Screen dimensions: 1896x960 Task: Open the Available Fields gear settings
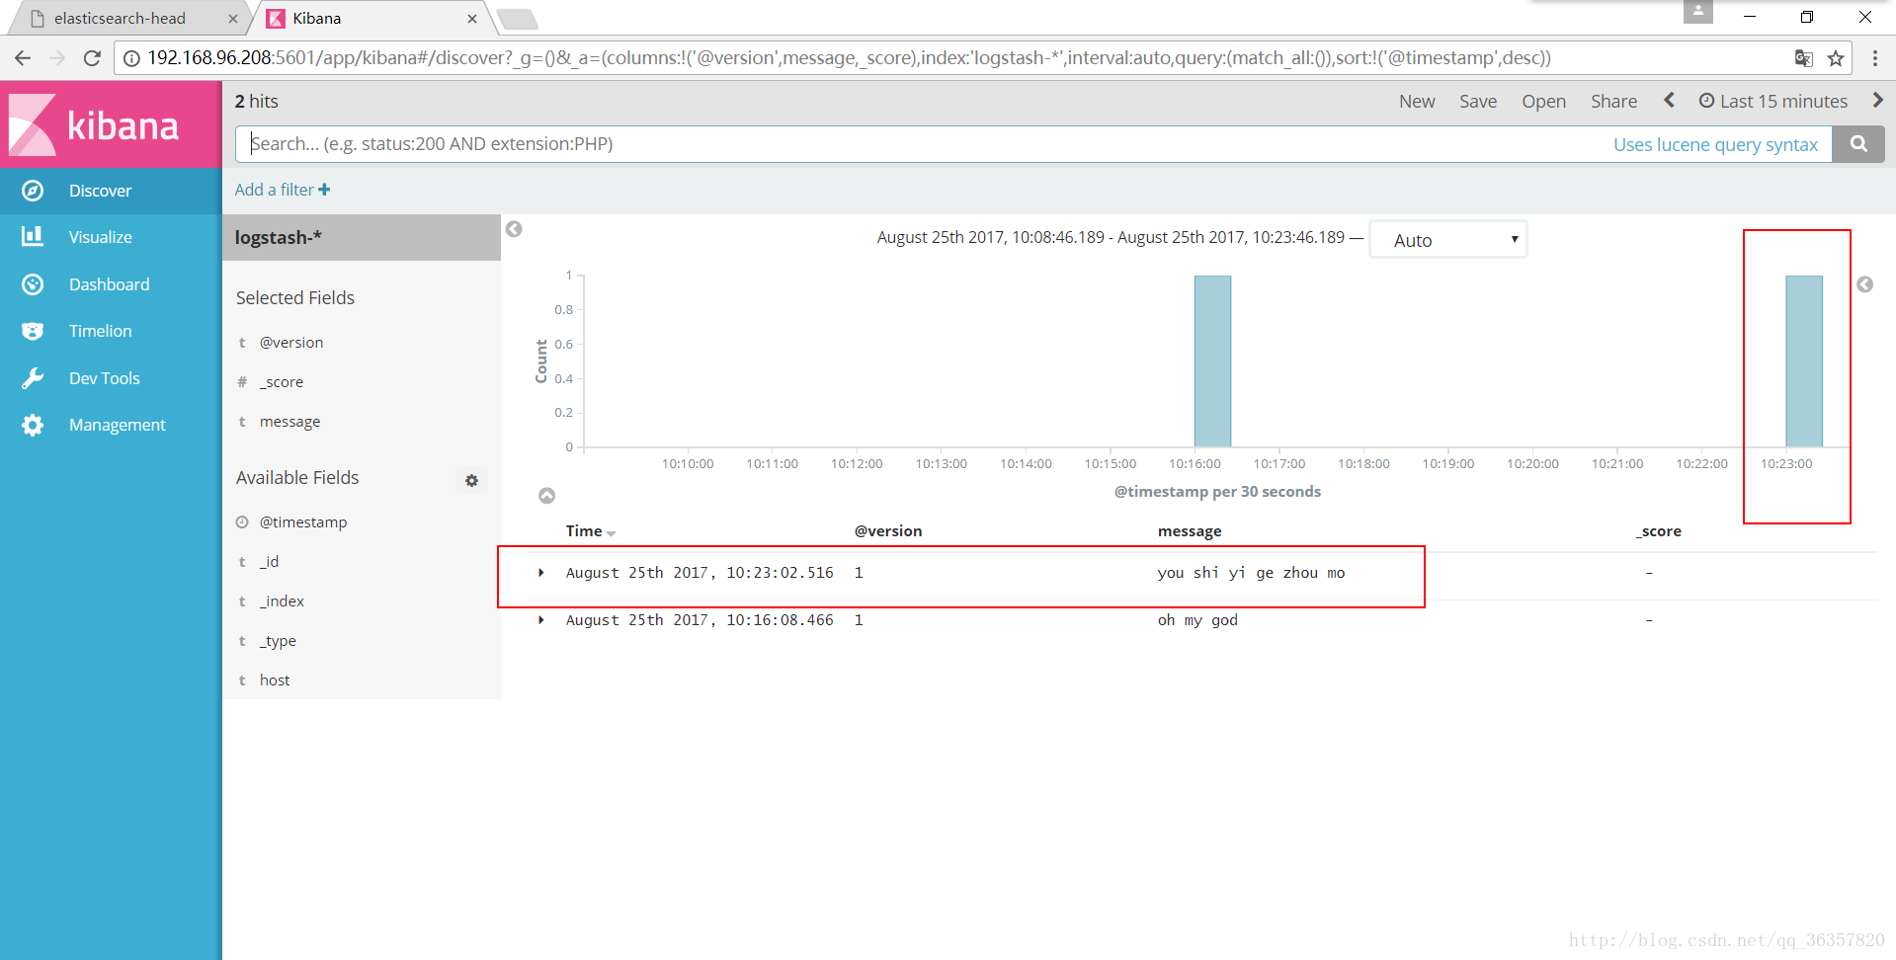pyautogui.click(x=471, y=480)
